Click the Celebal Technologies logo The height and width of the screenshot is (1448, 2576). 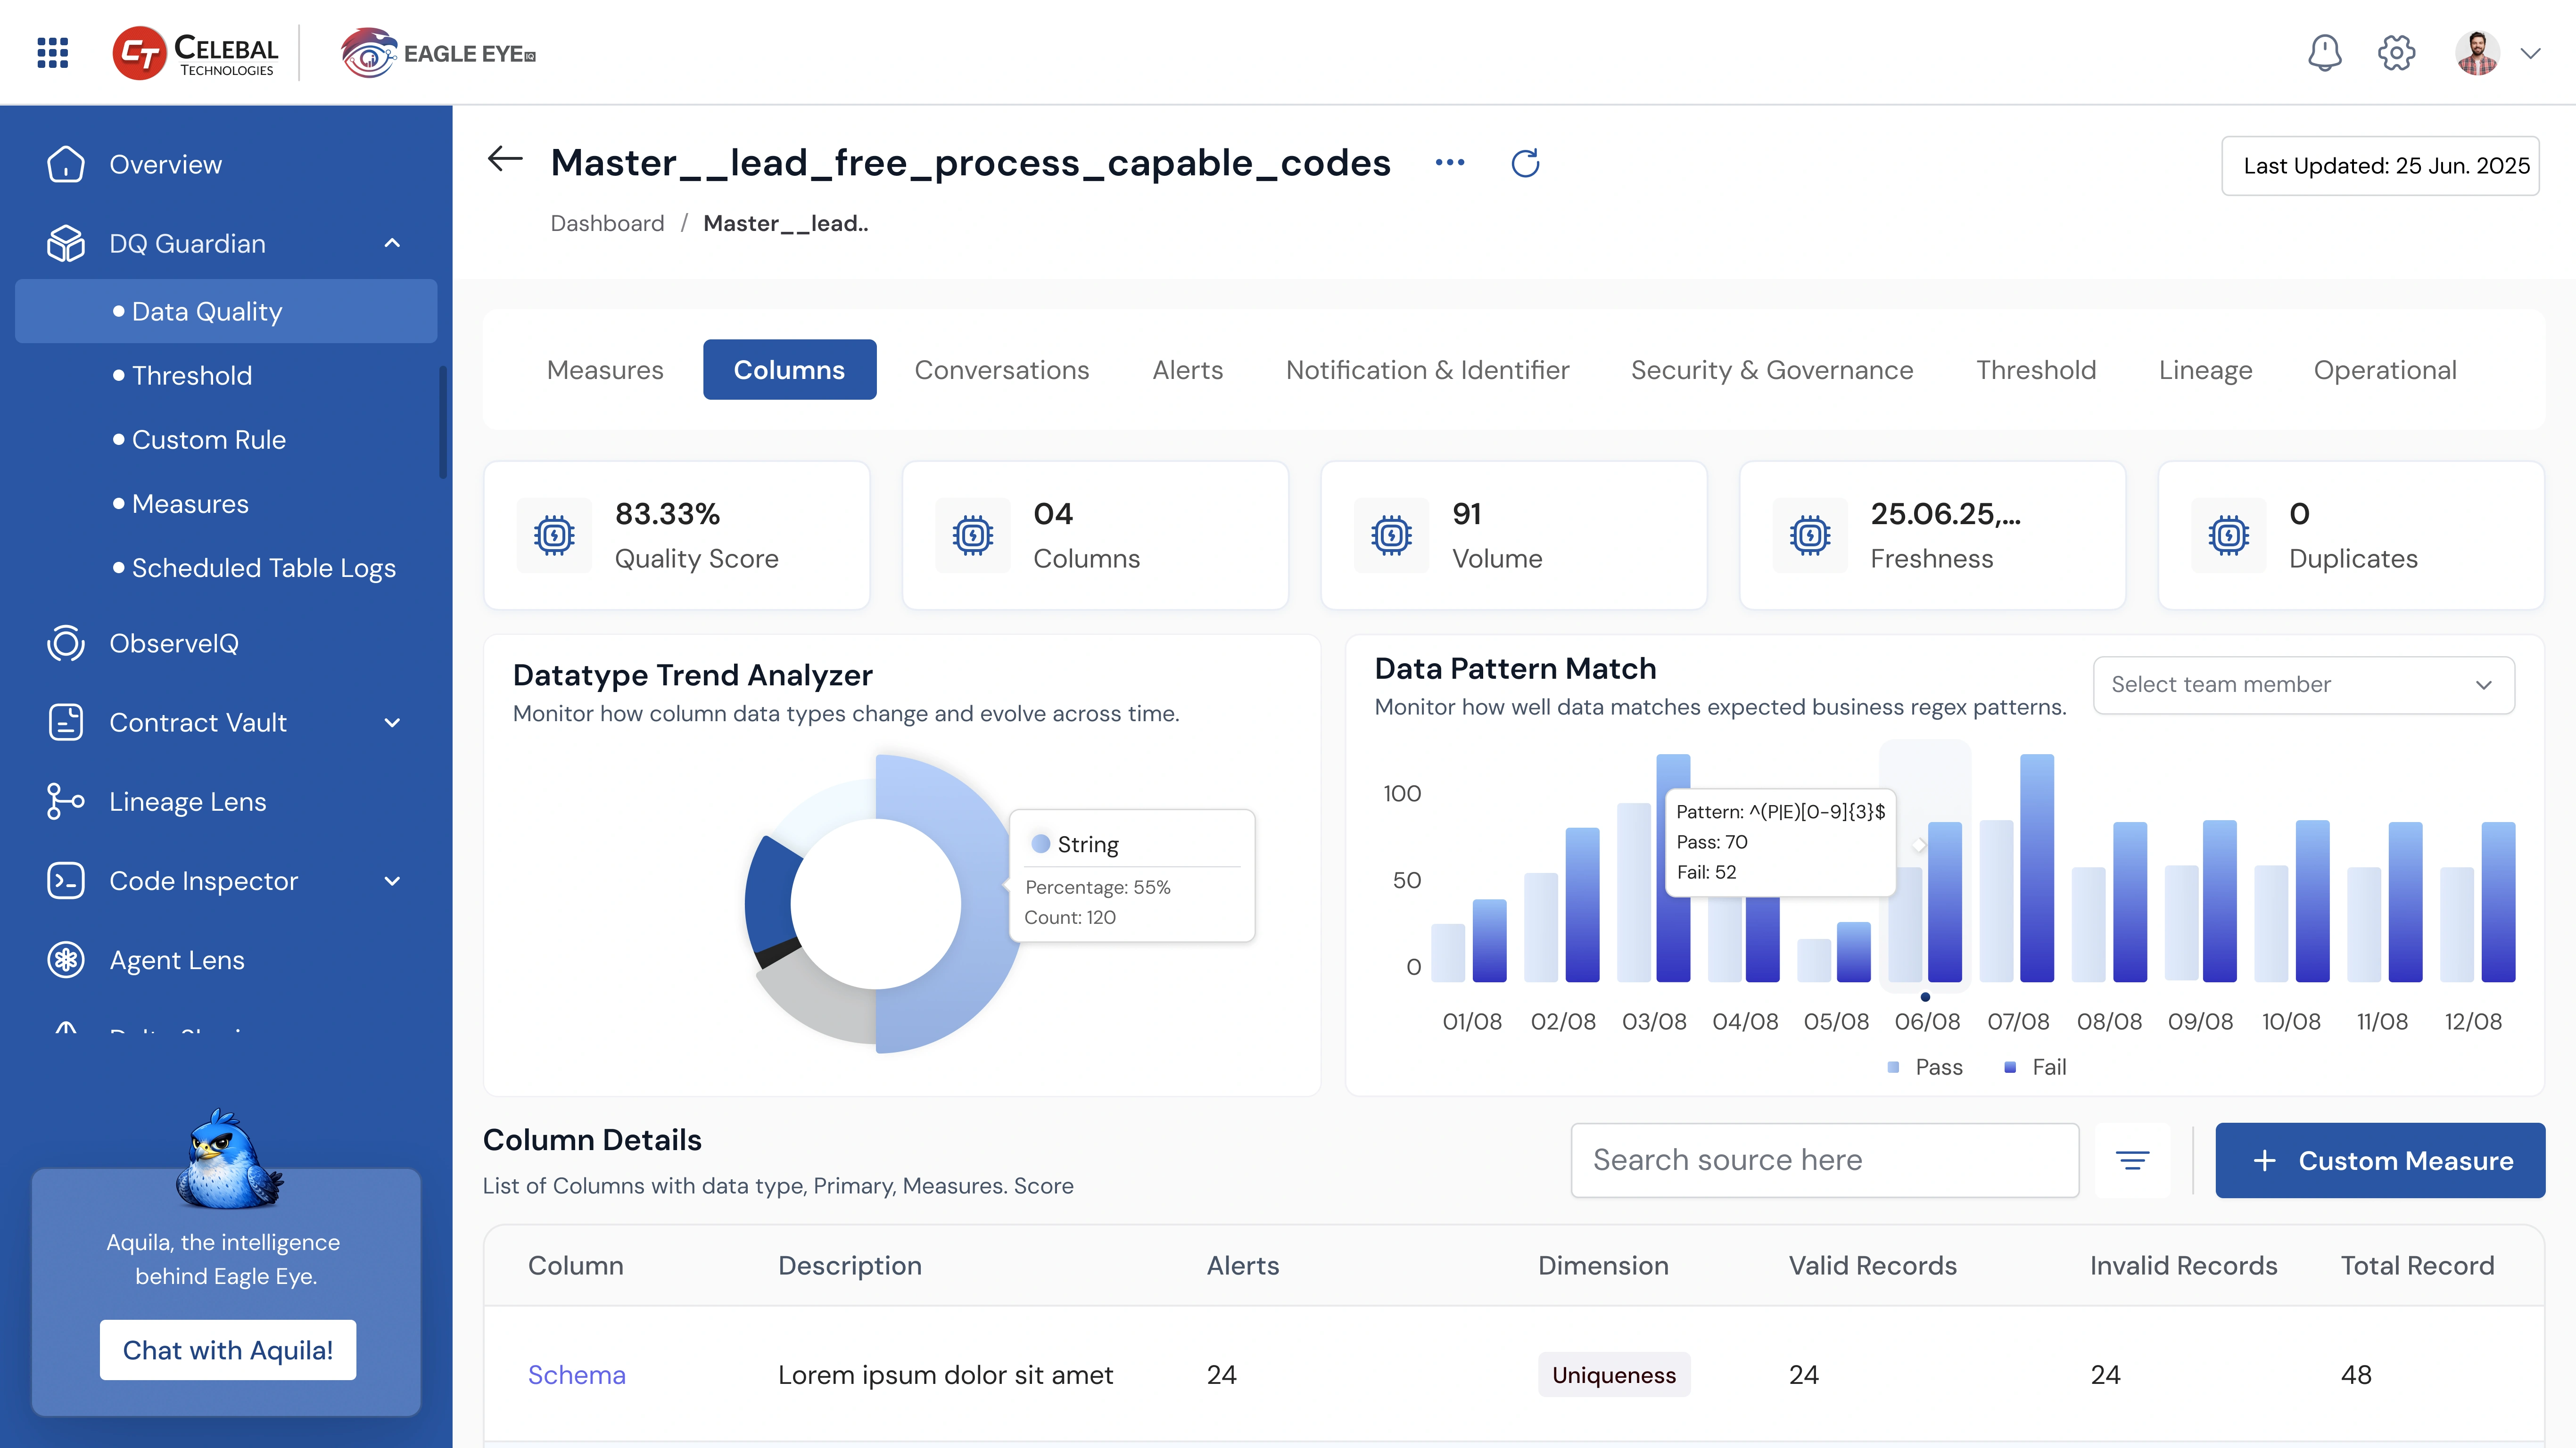coord(196,53)
